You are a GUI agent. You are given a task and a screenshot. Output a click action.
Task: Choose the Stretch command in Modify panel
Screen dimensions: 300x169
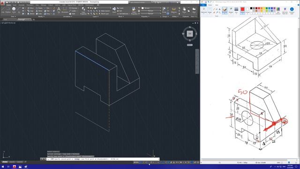(x=31, y=14)
